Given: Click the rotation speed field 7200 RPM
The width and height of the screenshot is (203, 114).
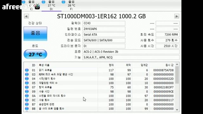Looking at the screenshot, I should 167,35.
